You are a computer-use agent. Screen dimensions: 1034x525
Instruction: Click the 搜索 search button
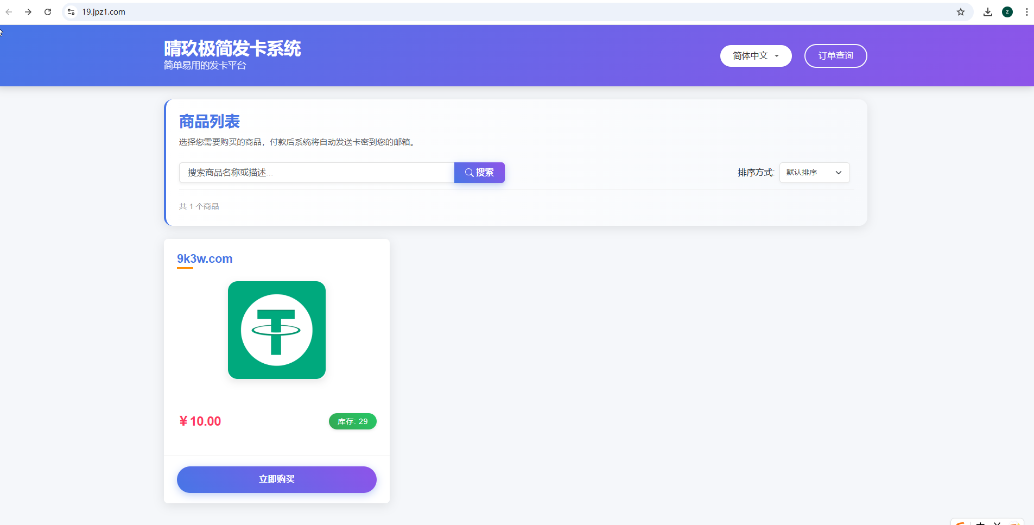(x=479, y=173)
